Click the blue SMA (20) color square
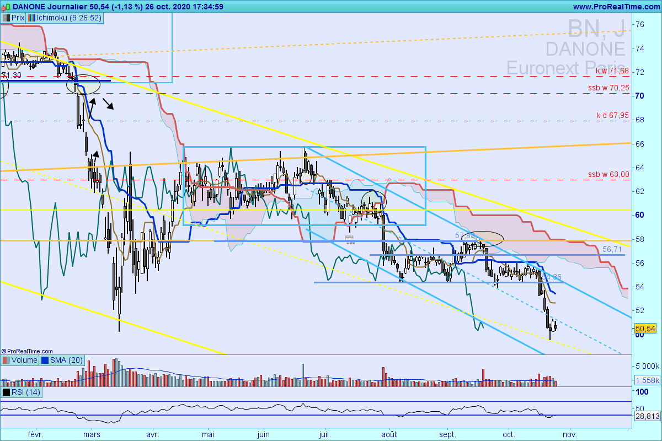Viewport: 662px width, 441px height. click(45, 361)
